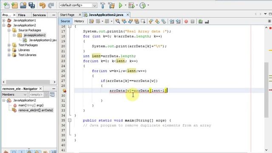Click the Profile Project icon
This screenshot has width=272, height=153.
(143, 6)
